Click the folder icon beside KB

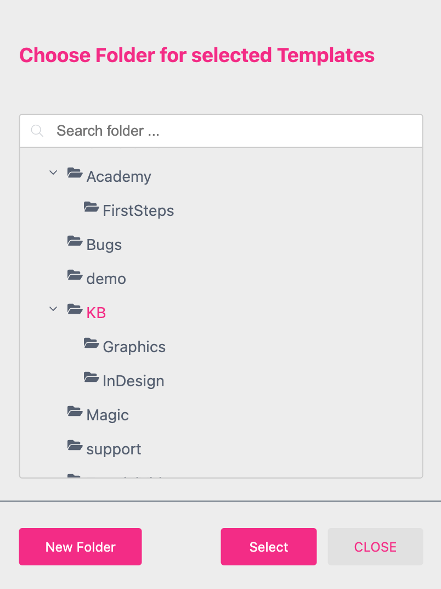tap(75, 309)
